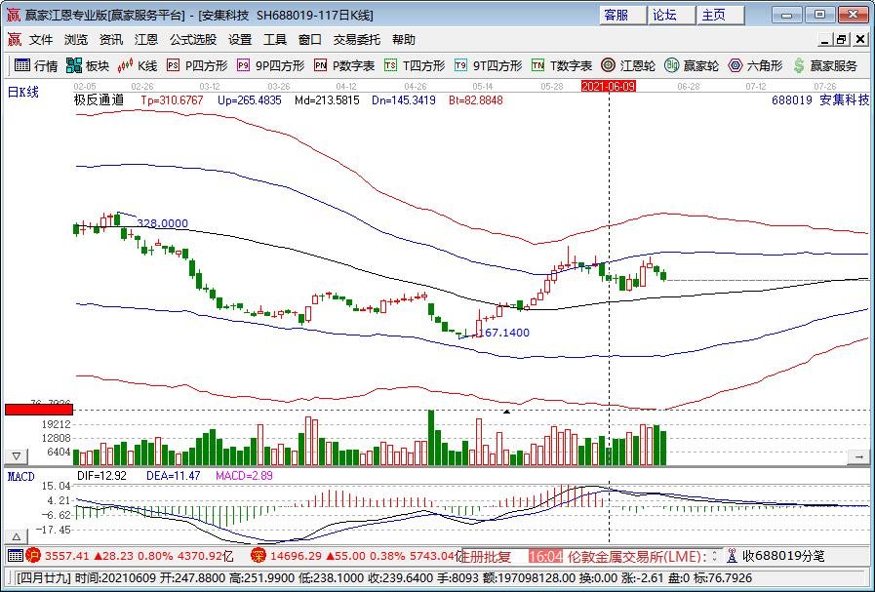875x592 pixels.
Task: Launch the 江恩轮 Gann wheel tool
Action: tap(628, 66)
